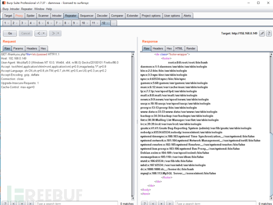Viewport: 273px width, 205px height.
Task: Go back to previous request with < button
Action: click(39, 33)
